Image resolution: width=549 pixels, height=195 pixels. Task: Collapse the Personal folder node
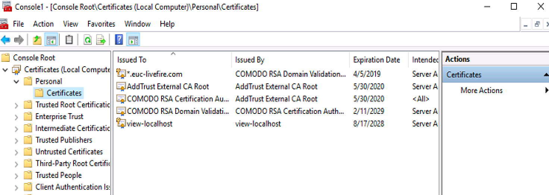coord(16,81)
